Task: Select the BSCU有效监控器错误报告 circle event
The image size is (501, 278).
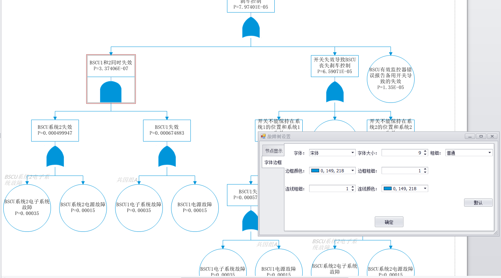Action: click(x=391, y=79)
